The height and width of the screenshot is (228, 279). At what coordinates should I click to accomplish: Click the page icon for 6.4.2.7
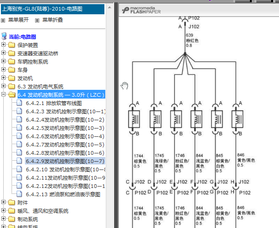[19, 145]
